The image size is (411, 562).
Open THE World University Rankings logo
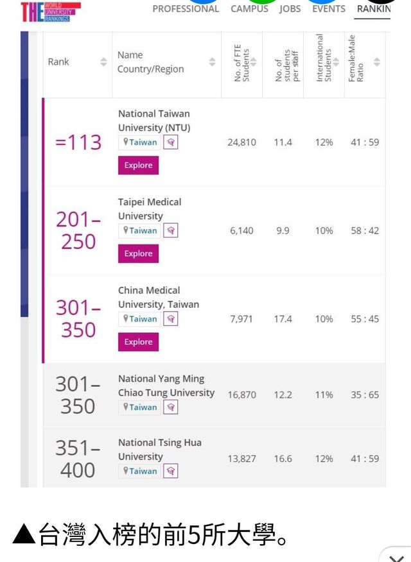(51, 12)
